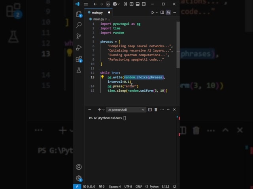Open the Copilot chat icon

(115, 4)
